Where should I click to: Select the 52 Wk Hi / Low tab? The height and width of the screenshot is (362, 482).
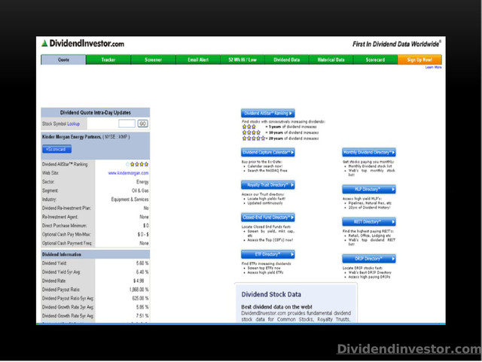[243, 59]
